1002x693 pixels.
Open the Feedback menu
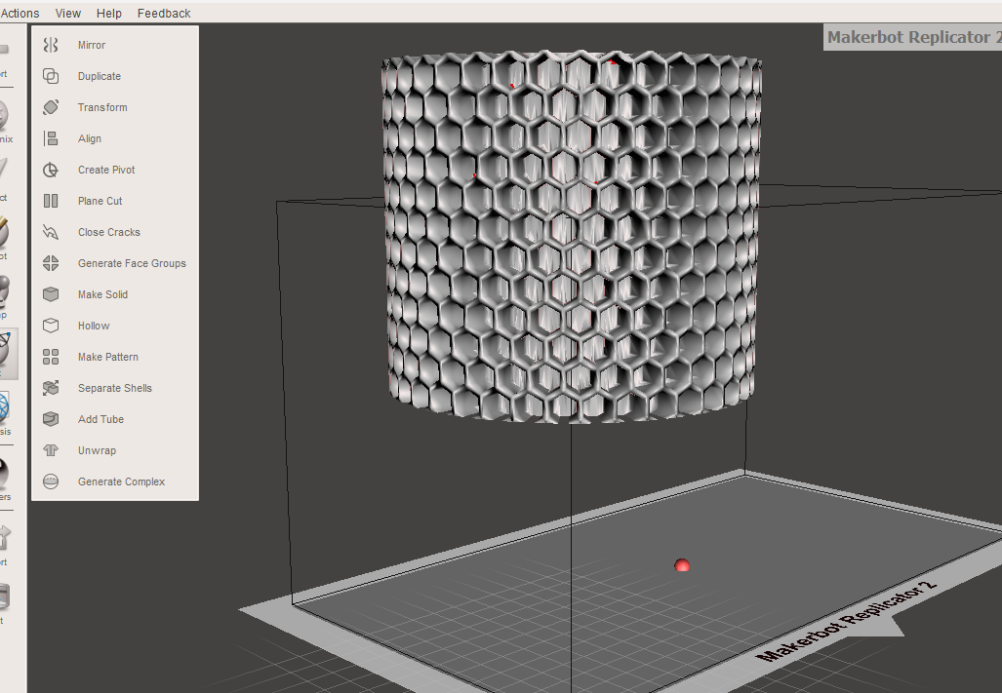coord(164,13)
